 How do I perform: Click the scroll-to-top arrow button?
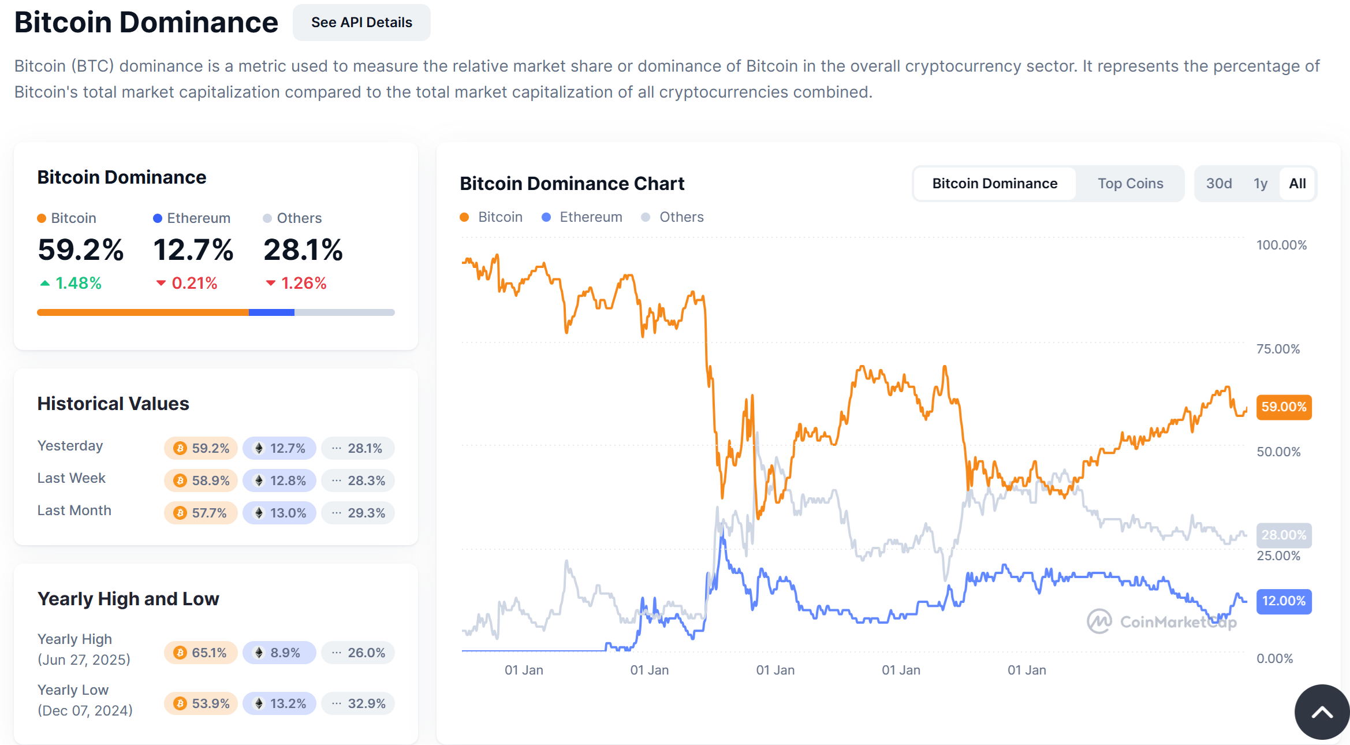point(1322,712)
